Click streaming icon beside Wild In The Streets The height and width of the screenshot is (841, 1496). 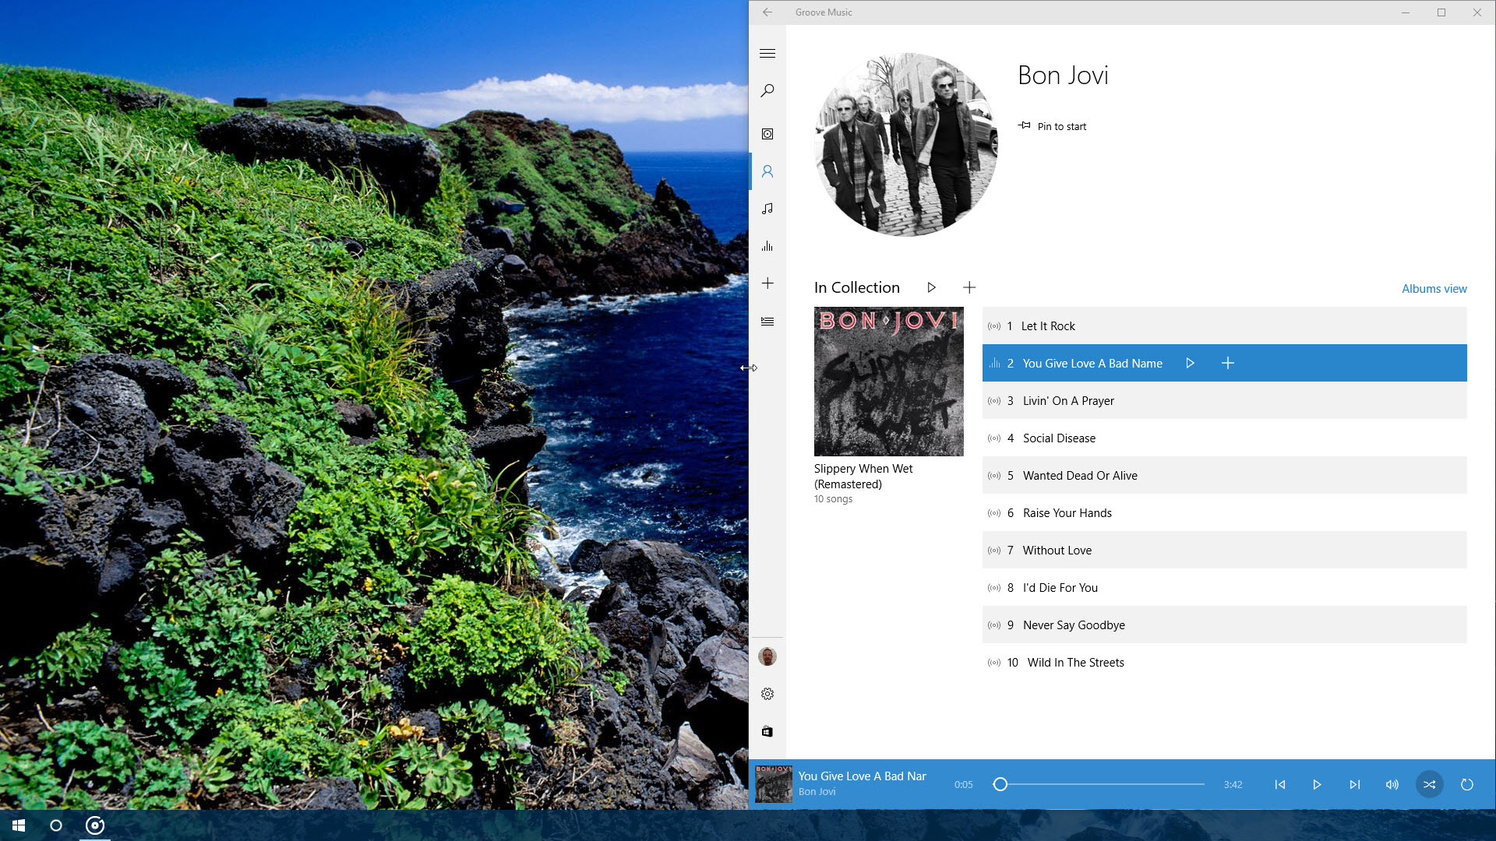click(x=994, y=663)
